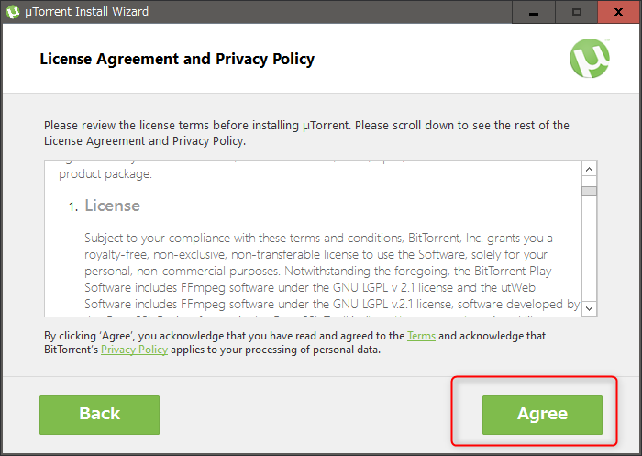Click the green µTorrent logo in the header
The width and height of the screenshot is (642, 456).
pyautogui.click(x=589, y=59)
